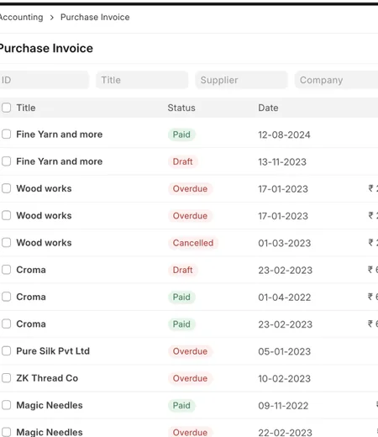Sort by the Date column header
The image size is (378, 437).
click(268, 108)
